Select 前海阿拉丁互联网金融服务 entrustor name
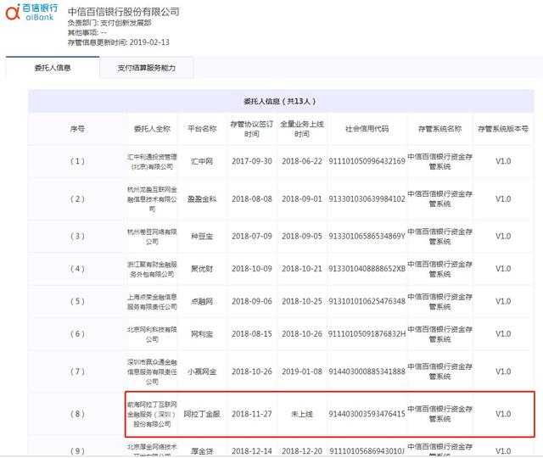Screen dimensions: 543x458 152,414
